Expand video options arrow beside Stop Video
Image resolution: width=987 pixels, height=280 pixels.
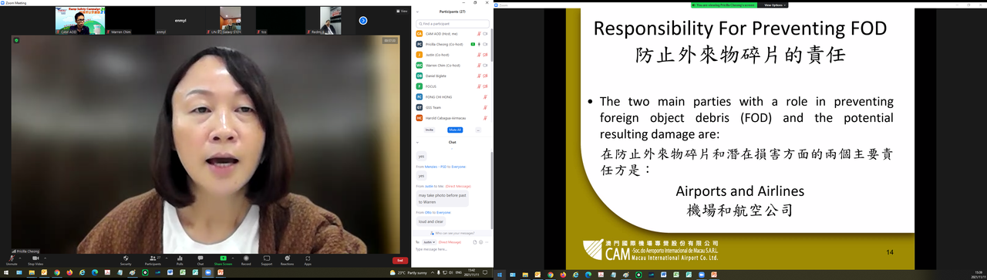point(45,258)
